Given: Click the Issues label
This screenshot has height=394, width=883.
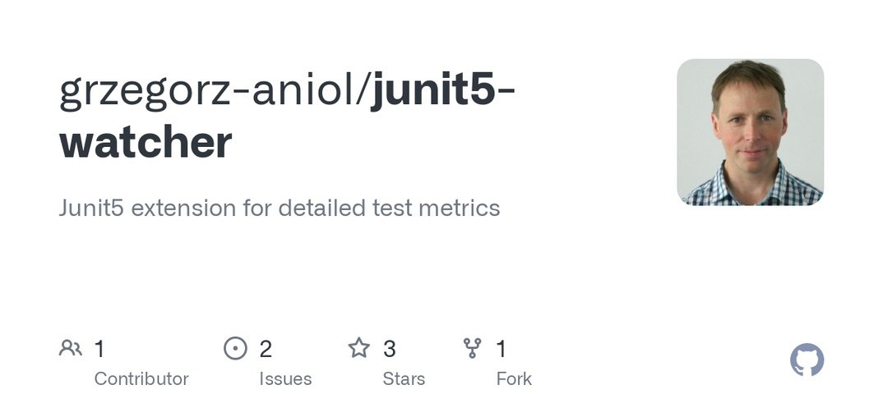Looking at the screenshot, I should (x=285, y=379).
